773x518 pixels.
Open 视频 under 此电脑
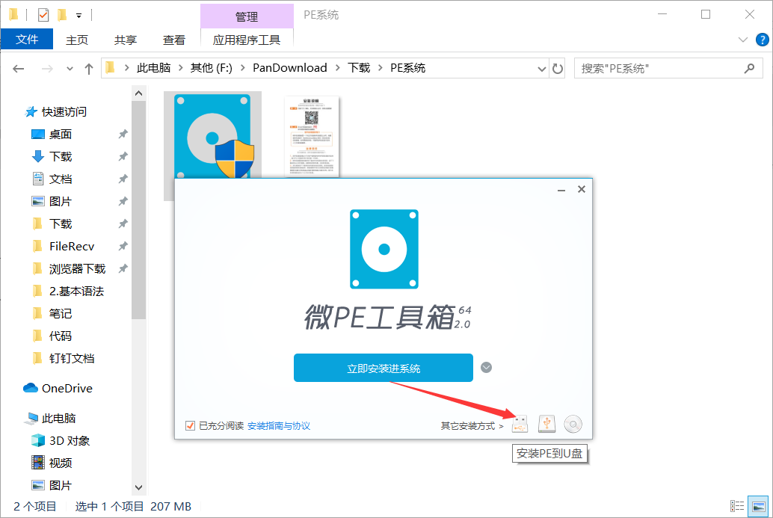[52, 463]
